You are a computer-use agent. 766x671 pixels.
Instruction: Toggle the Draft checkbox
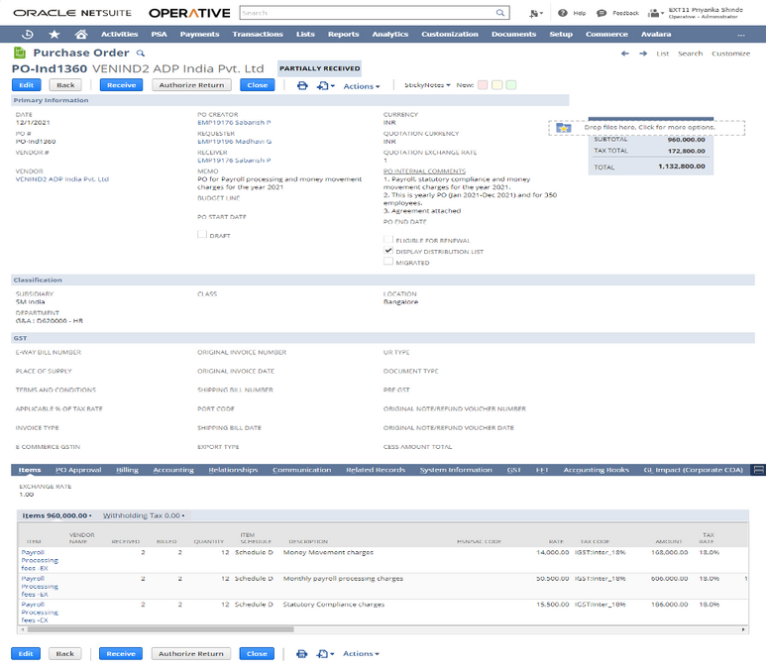202,235
